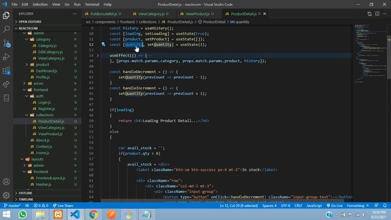Open the Accounts icon in activity bar

point(6,182)
